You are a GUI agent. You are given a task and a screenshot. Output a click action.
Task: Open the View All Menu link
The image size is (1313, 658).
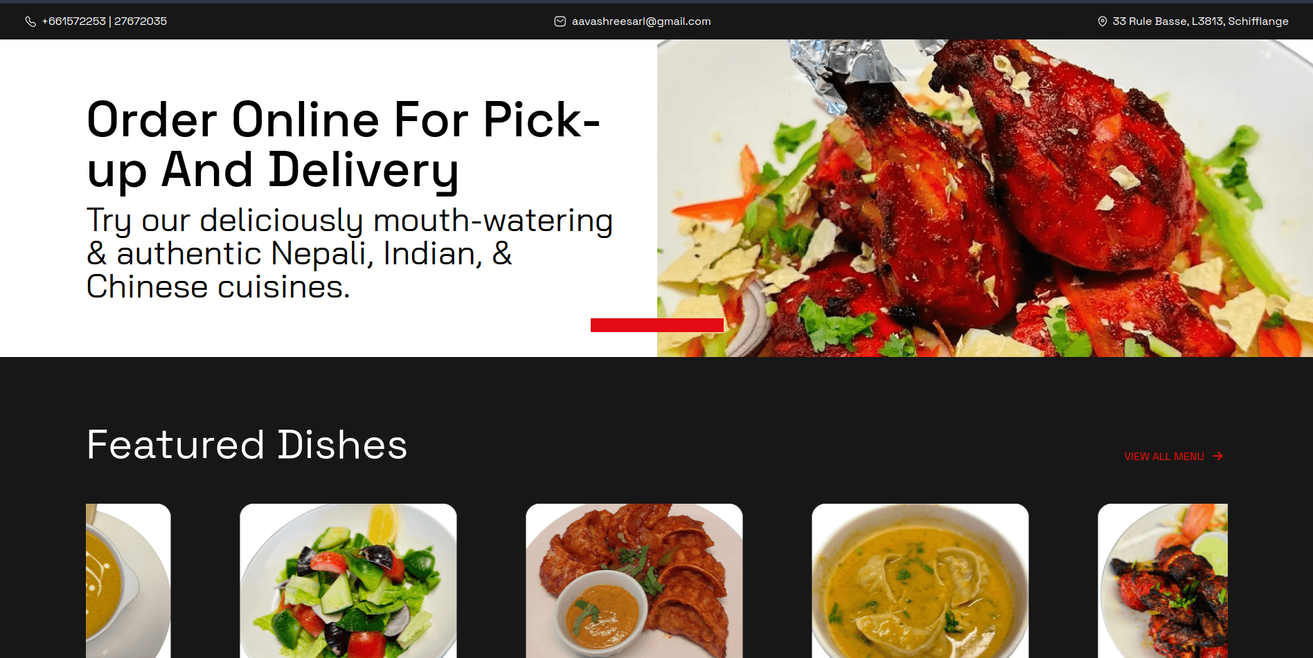[1173, 457]
